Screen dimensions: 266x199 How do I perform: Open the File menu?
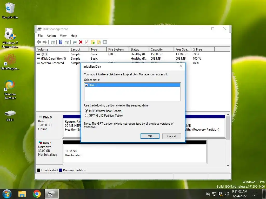pyautogui.click(x=40, y=36)
